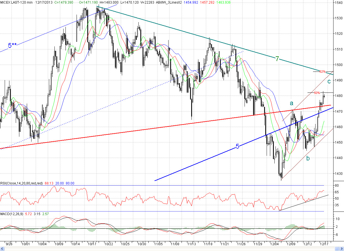This screenshot has width=344, height=251.
Task: Click the 1540 price axis label
Action: [x=338, y=3]
